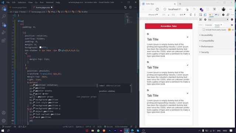Switch to the home.page.html tab
The image size is (236, 133).
(x=19, y=7)
